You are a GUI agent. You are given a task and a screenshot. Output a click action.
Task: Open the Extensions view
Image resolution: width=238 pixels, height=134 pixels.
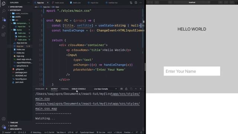(x=3, y=35)
